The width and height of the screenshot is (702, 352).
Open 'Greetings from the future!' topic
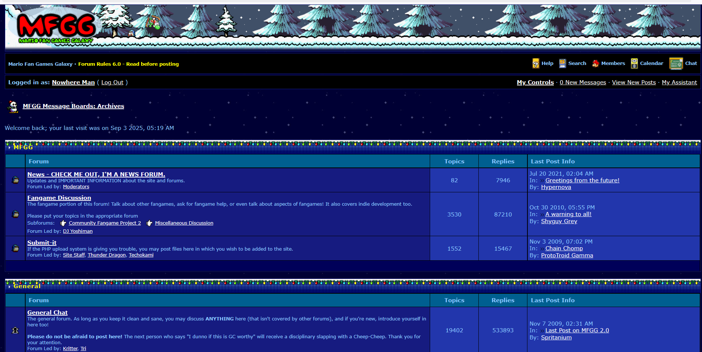[x=582, y=180]
